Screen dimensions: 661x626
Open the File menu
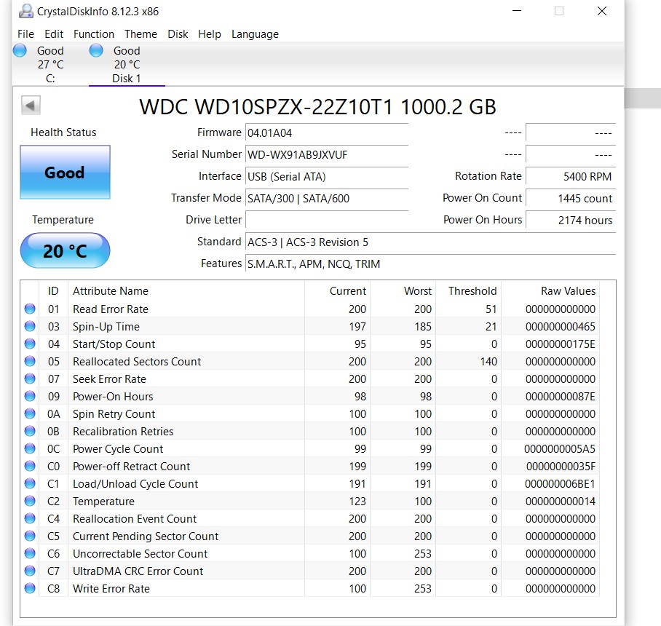[x=25, y=34]
